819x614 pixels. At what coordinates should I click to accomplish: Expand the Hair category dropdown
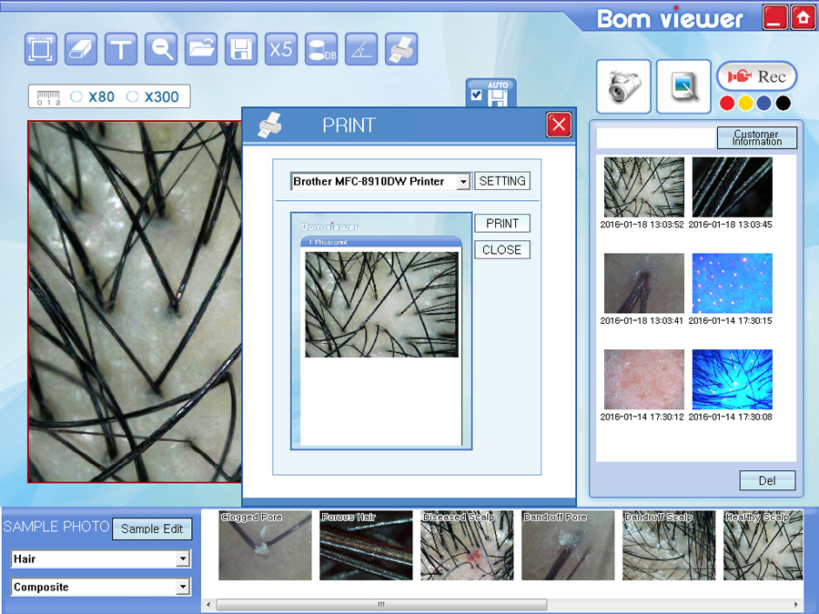click(183, 559)
